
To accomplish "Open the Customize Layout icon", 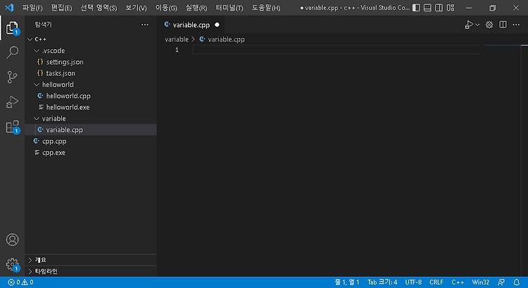I will pos(451,8).
